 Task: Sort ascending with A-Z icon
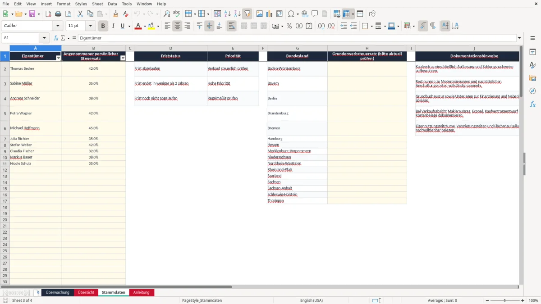pyautogui.click(x=228, y=14)
